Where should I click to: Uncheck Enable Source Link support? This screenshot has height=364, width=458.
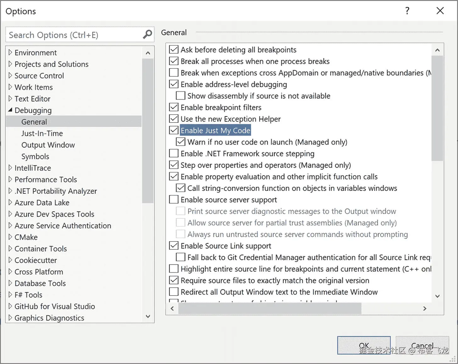click(x=174, y=246)
